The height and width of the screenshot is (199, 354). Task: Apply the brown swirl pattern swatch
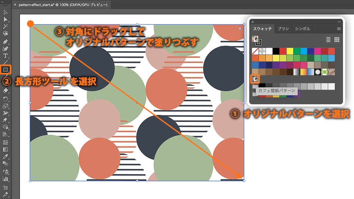click(332, 72)
